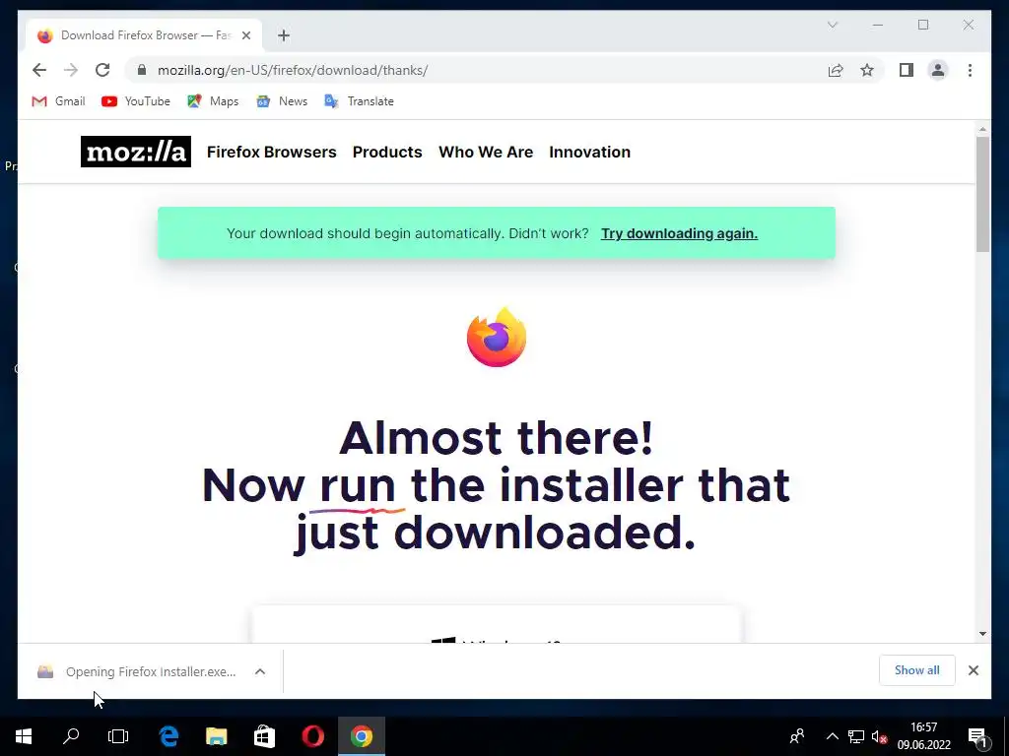Viewport: 1009px width, 756px height.
Task: Close the downloads bar
Action: (x=973, y=670)
